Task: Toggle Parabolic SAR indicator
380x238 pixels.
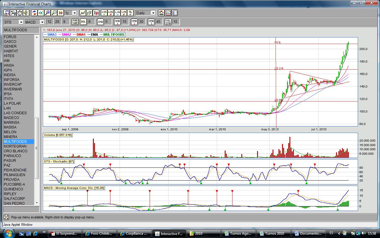Action: 75,22
